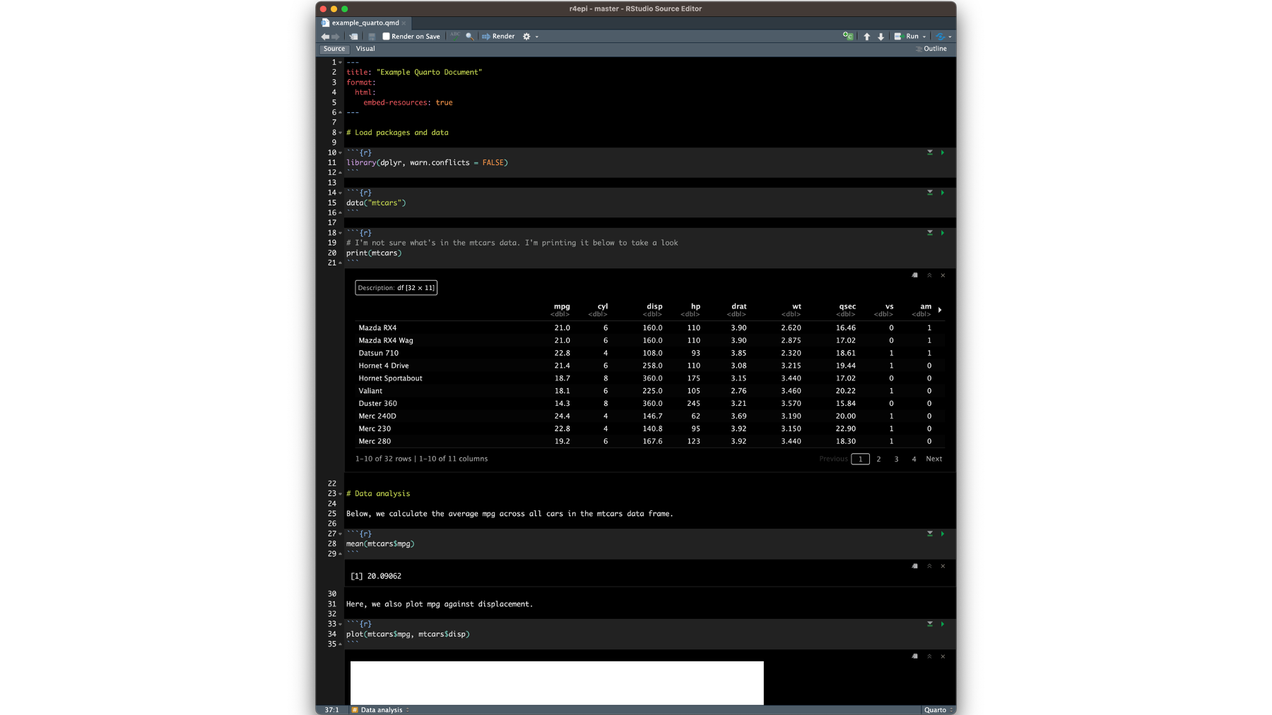The height and width of the screenshot is (715, 1272).
Task: Go forward to next source location
Action: pyautogui.click(x=336, y=36)
